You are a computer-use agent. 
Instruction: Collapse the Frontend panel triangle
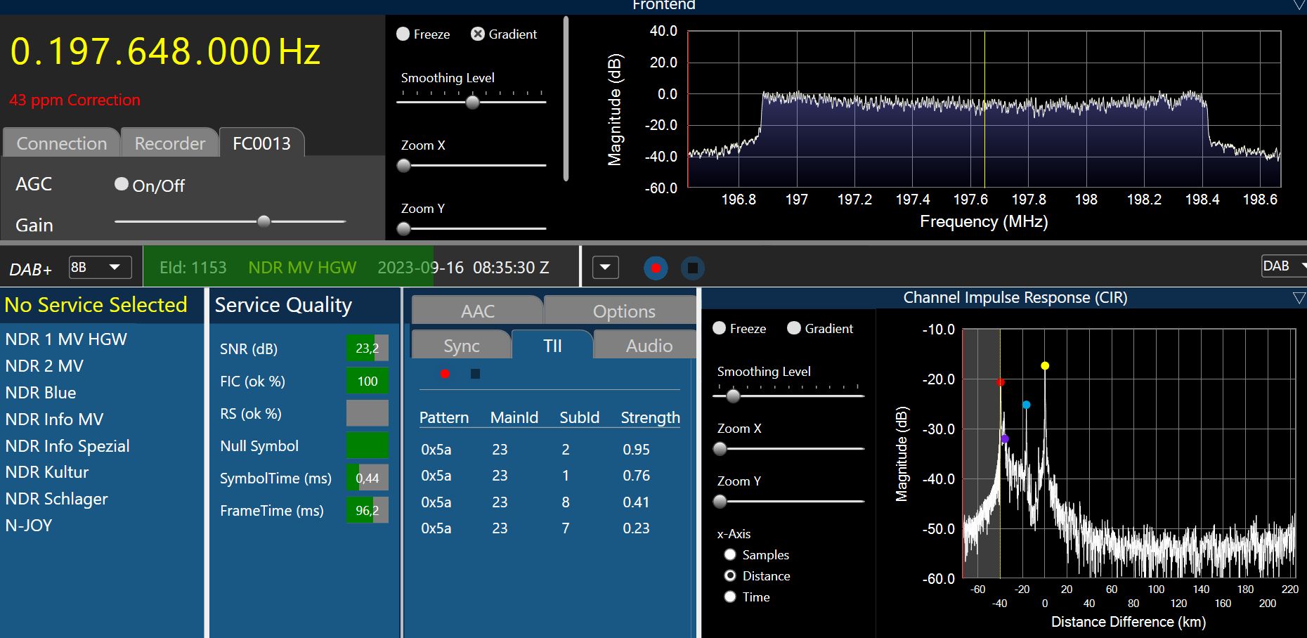tap(1299, 6)
